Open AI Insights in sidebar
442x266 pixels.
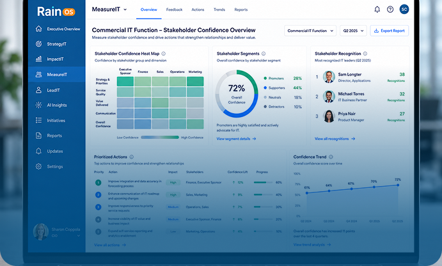tap(57, 105)
